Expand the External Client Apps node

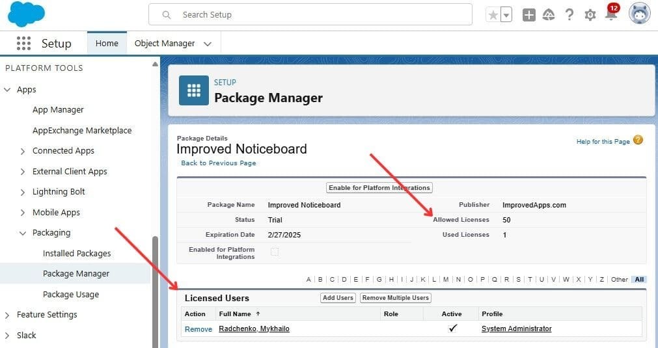point(23,172)
